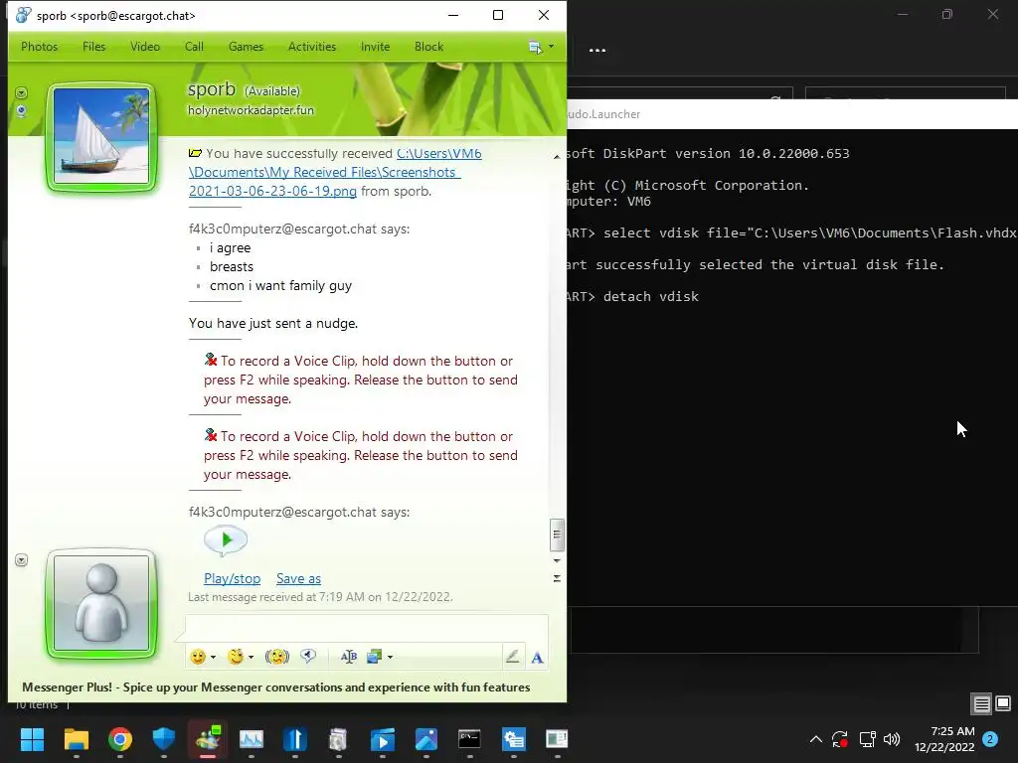Click the voice clip button
1018x763 pixels.
click(x=308, y=657)
